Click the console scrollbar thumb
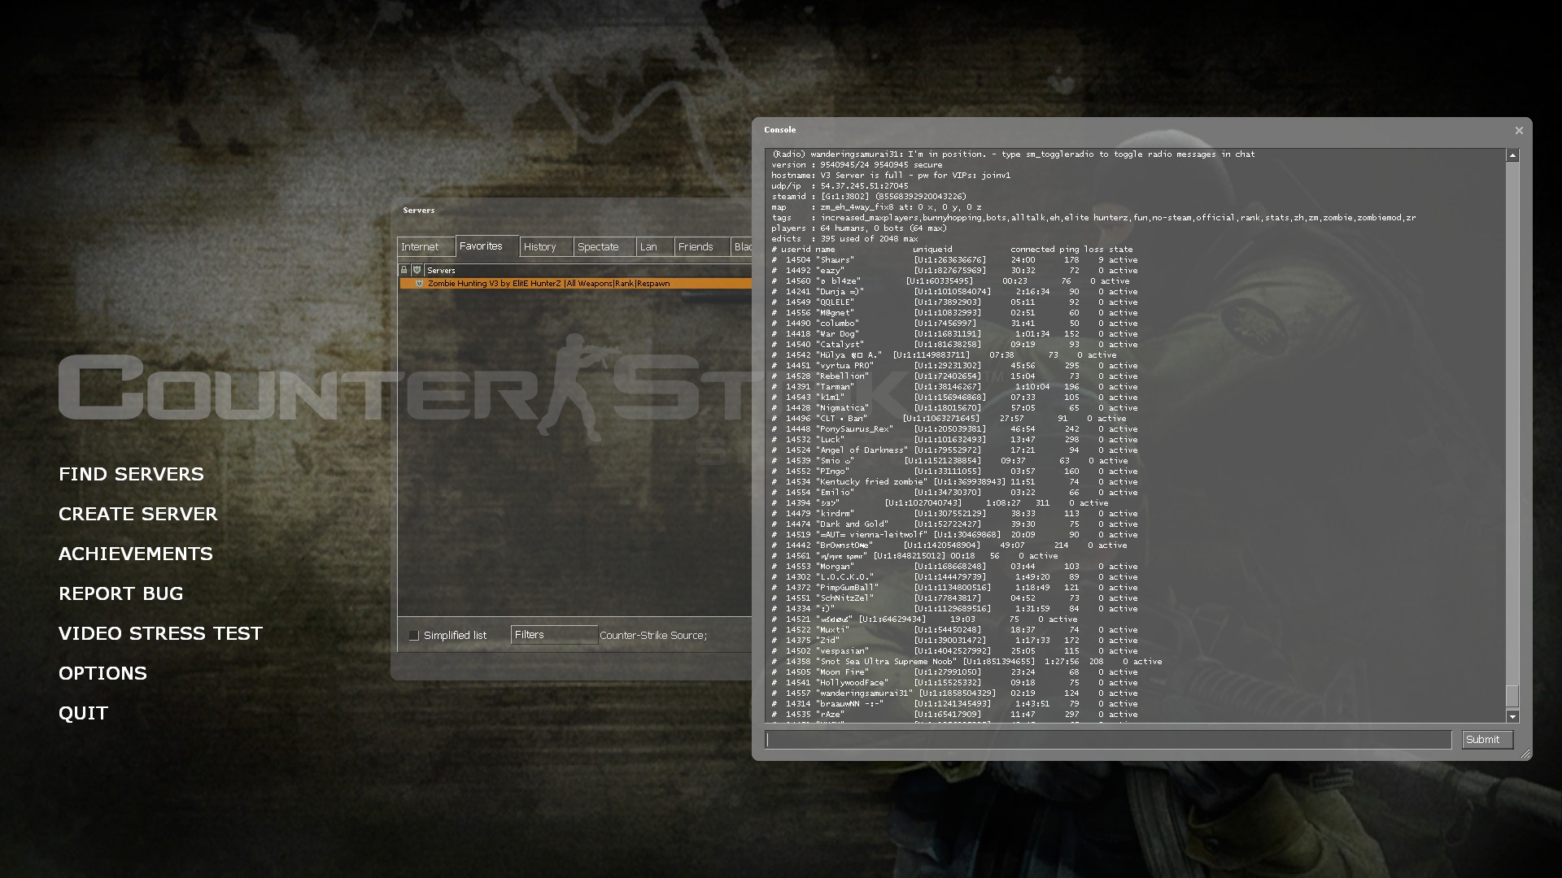1562x878 pixels. click(x=1512, y=696)
